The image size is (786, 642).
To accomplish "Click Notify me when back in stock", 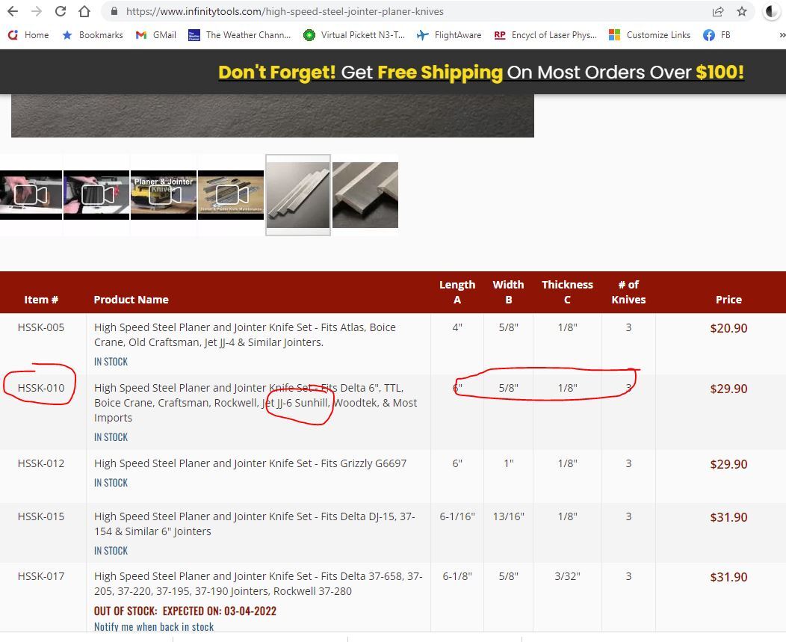I will pyautogui.click(x=154, y=626).
